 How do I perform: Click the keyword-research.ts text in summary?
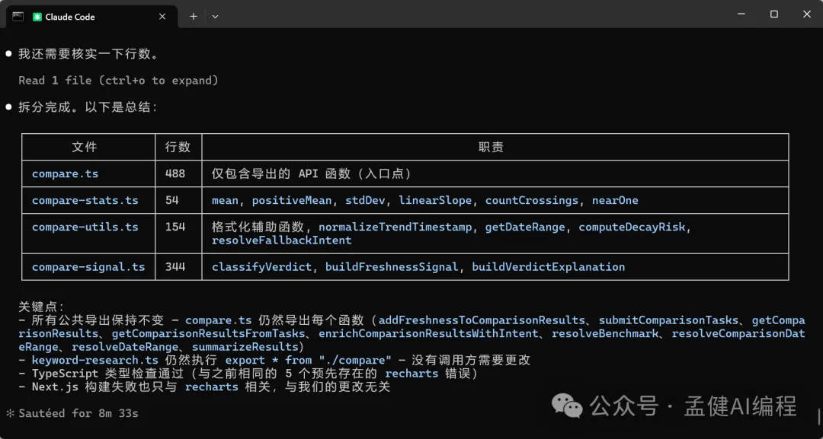point(94,361)
